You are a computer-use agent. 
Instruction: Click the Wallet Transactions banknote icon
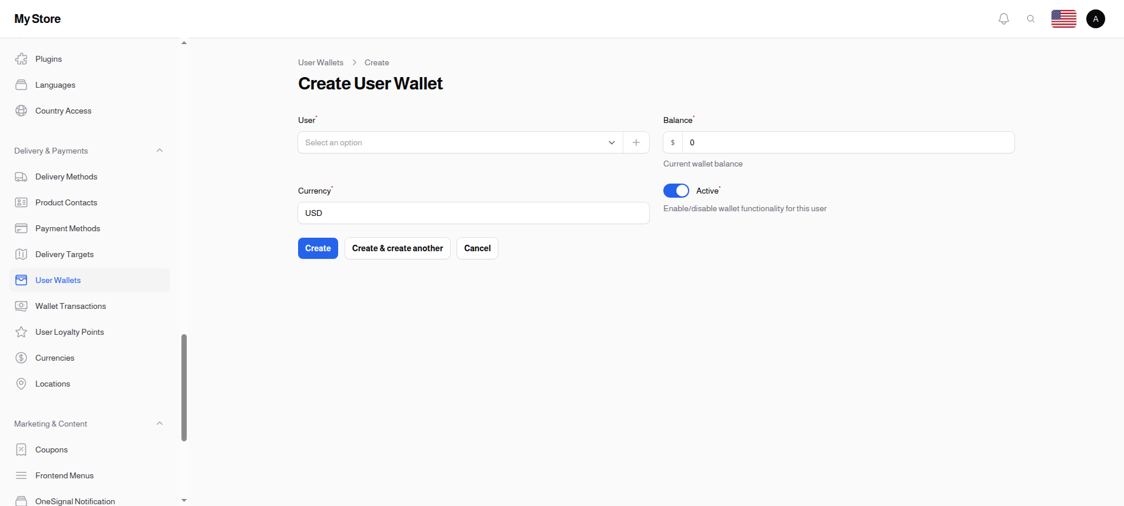tap(21, 306)
